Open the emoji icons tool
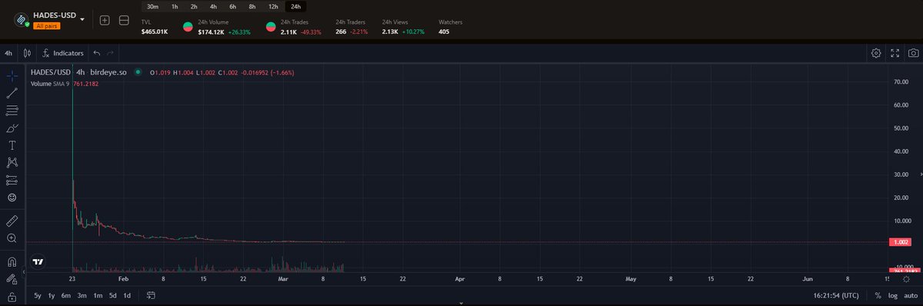The height and width of the screenshot is (306, 923). coord(12,198)
